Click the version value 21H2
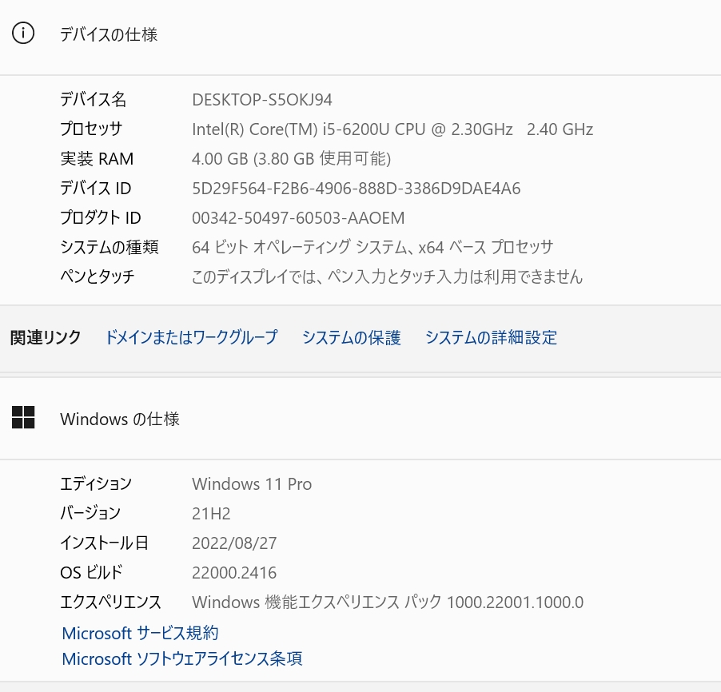Image resolution: width=721 pixels, height=692 pixels. click(211, 514)
